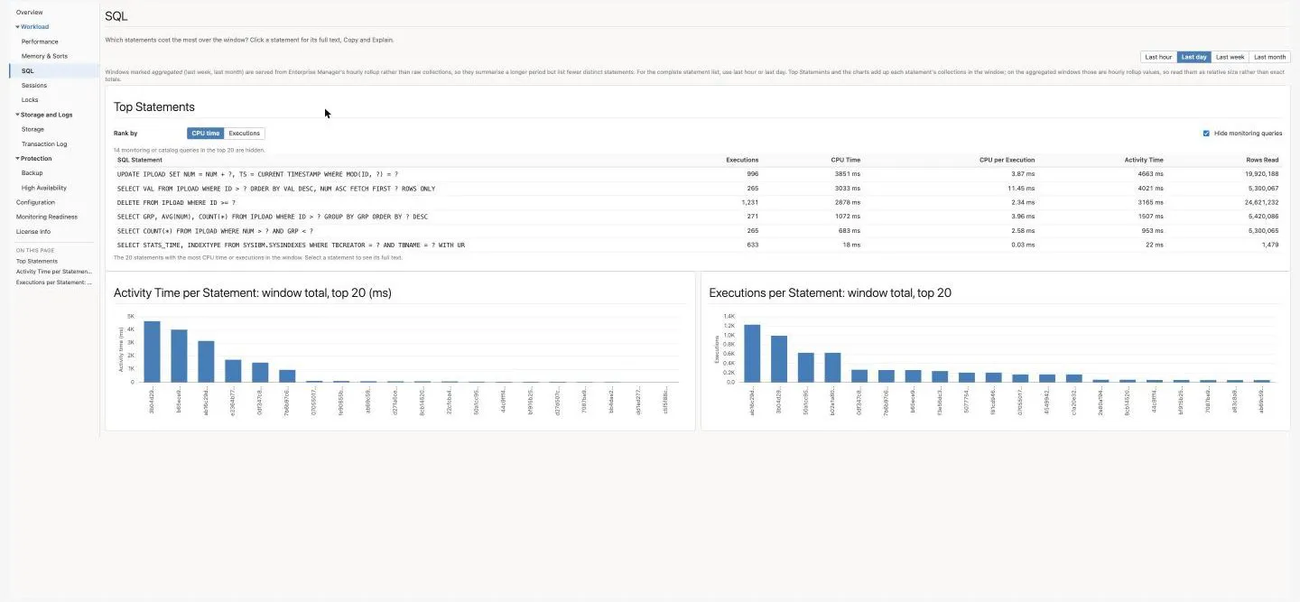Open the Sessions page
The image size is (1300, 602).
click(x=34, y=85)
